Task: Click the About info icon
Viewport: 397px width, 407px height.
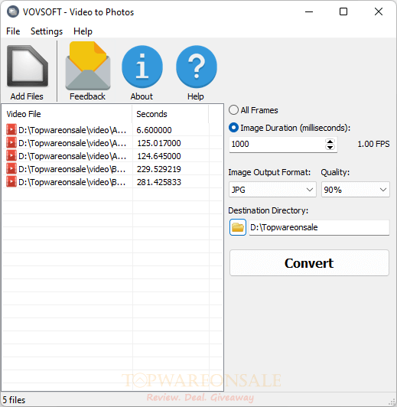Action: (x=142, y=67)
